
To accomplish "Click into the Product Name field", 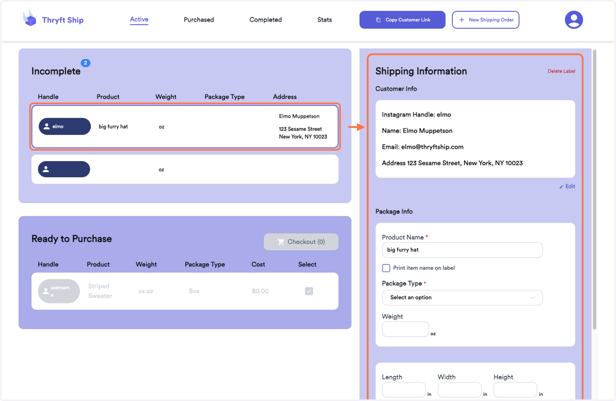I will click(462, 250).
